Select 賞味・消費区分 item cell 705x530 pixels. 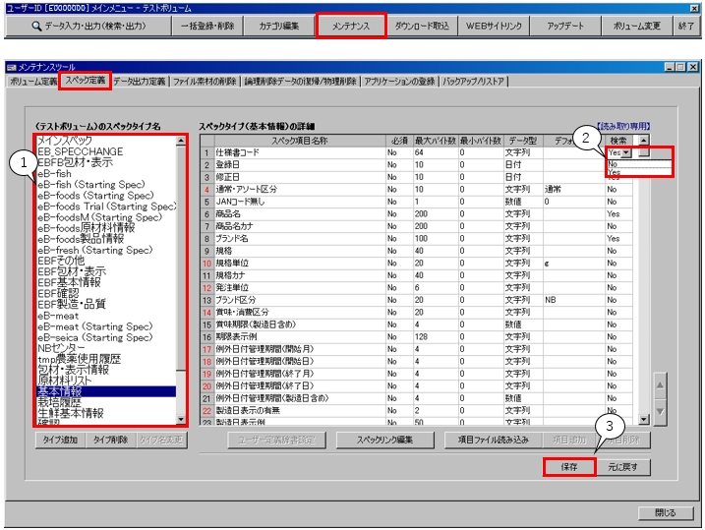click(x=300, y=312)
